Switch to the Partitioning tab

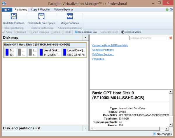21,10
